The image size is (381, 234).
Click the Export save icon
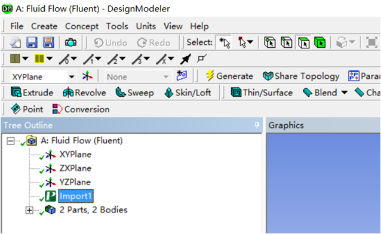pos(48,42)
